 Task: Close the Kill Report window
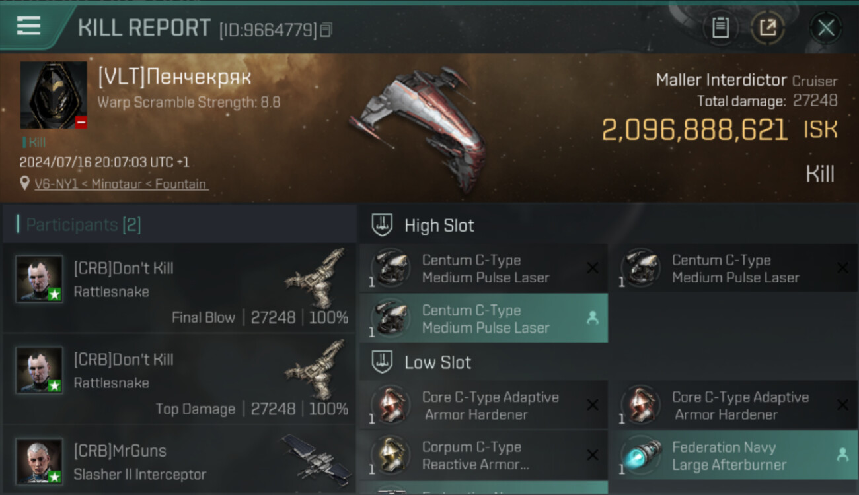click(x=826, y=28)
